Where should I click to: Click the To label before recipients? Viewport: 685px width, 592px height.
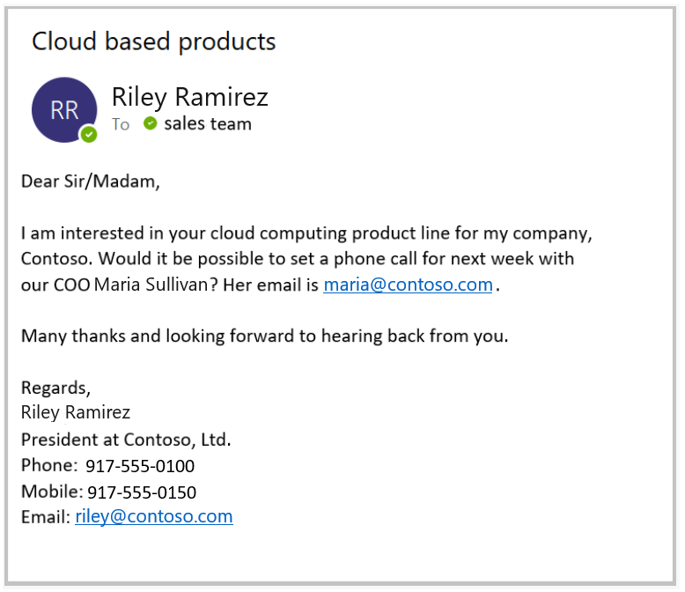click(121, 125)
